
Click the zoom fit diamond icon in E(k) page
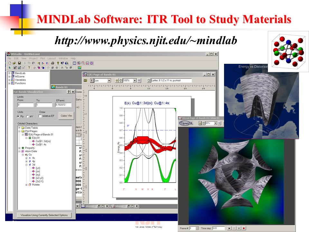(117, 81)
